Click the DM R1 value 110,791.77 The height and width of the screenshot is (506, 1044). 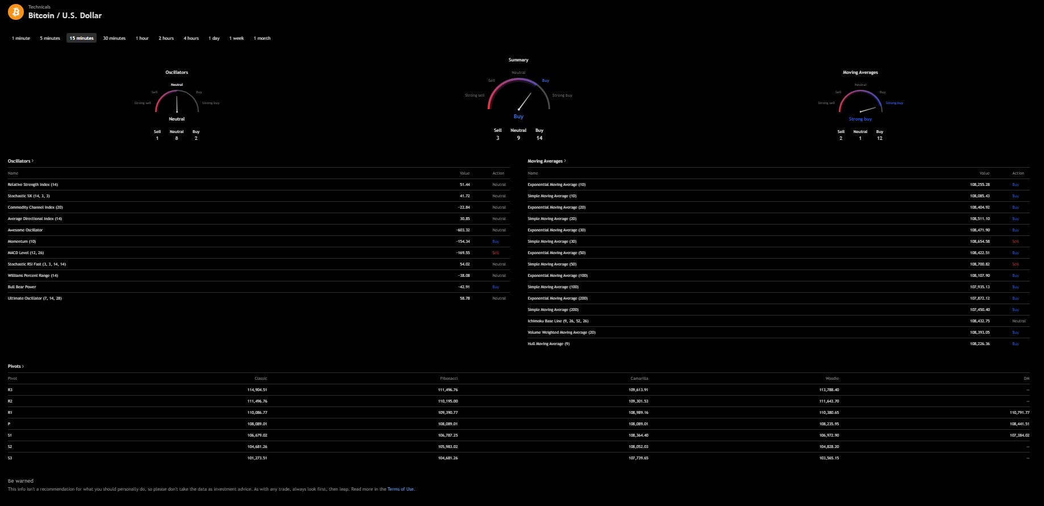coord(1020,413)
